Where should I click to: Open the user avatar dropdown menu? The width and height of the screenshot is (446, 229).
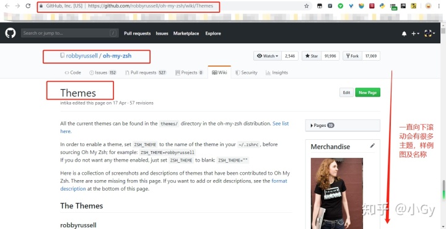coord(429,33)
